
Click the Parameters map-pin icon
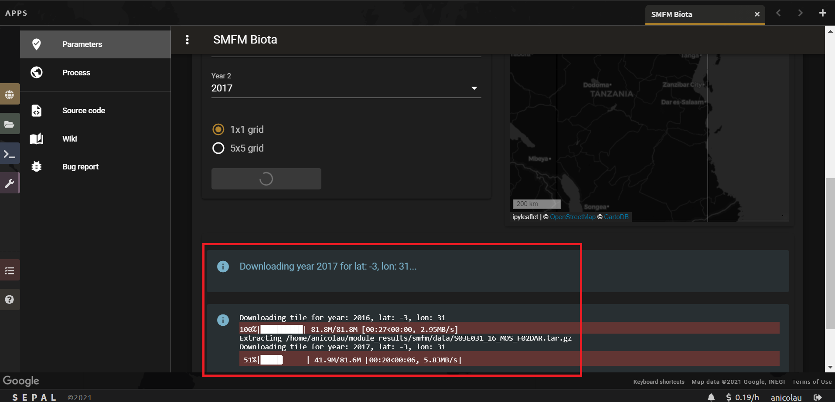tap(37, 44)
